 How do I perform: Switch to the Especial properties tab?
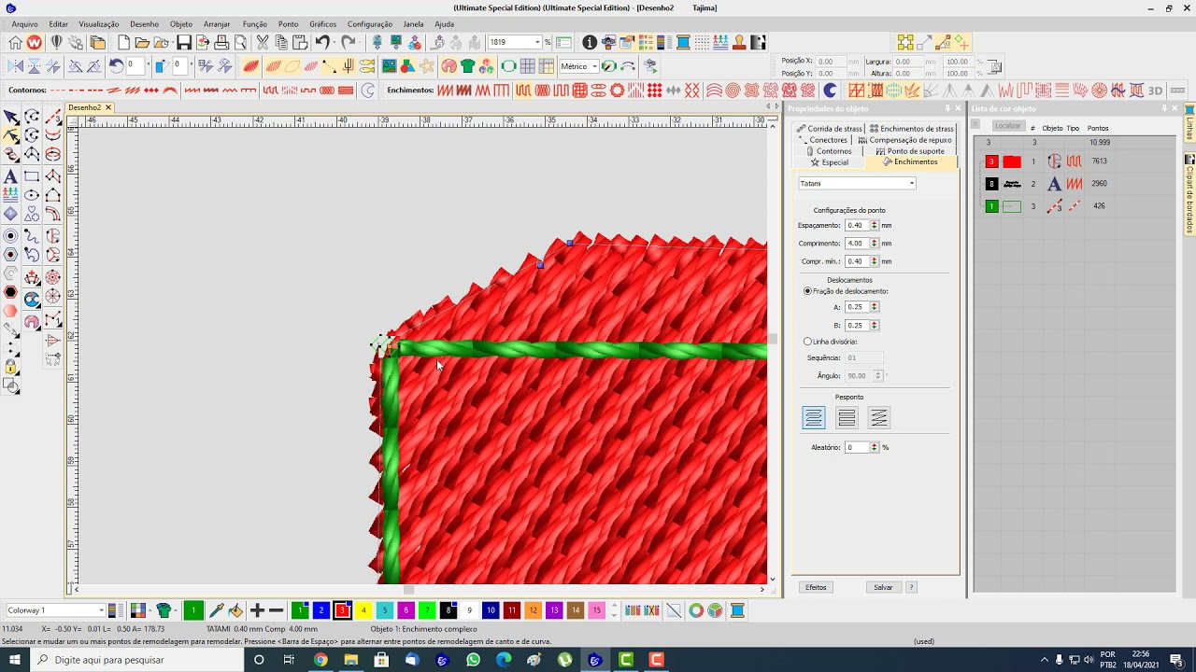[x=830, y=162]
